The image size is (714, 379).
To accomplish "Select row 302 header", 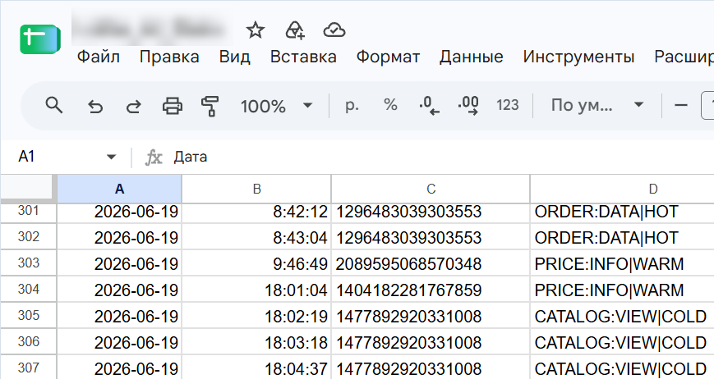I will [x=28, y=237].
